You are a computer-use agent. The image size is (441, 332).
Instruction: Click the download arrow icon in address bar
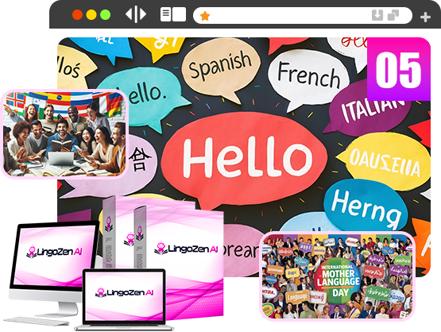[x=377, y=15]
